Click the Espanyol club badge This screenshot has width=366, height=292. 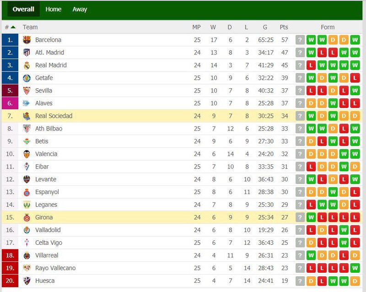27,192
